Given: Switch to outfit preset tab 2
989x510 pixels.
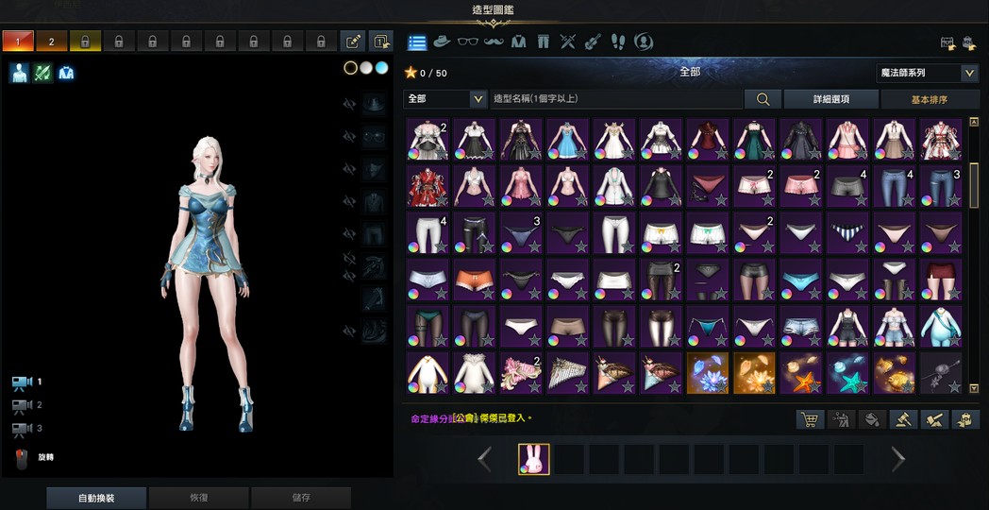Looking at the screenshot, I should [x=52, y=42].
